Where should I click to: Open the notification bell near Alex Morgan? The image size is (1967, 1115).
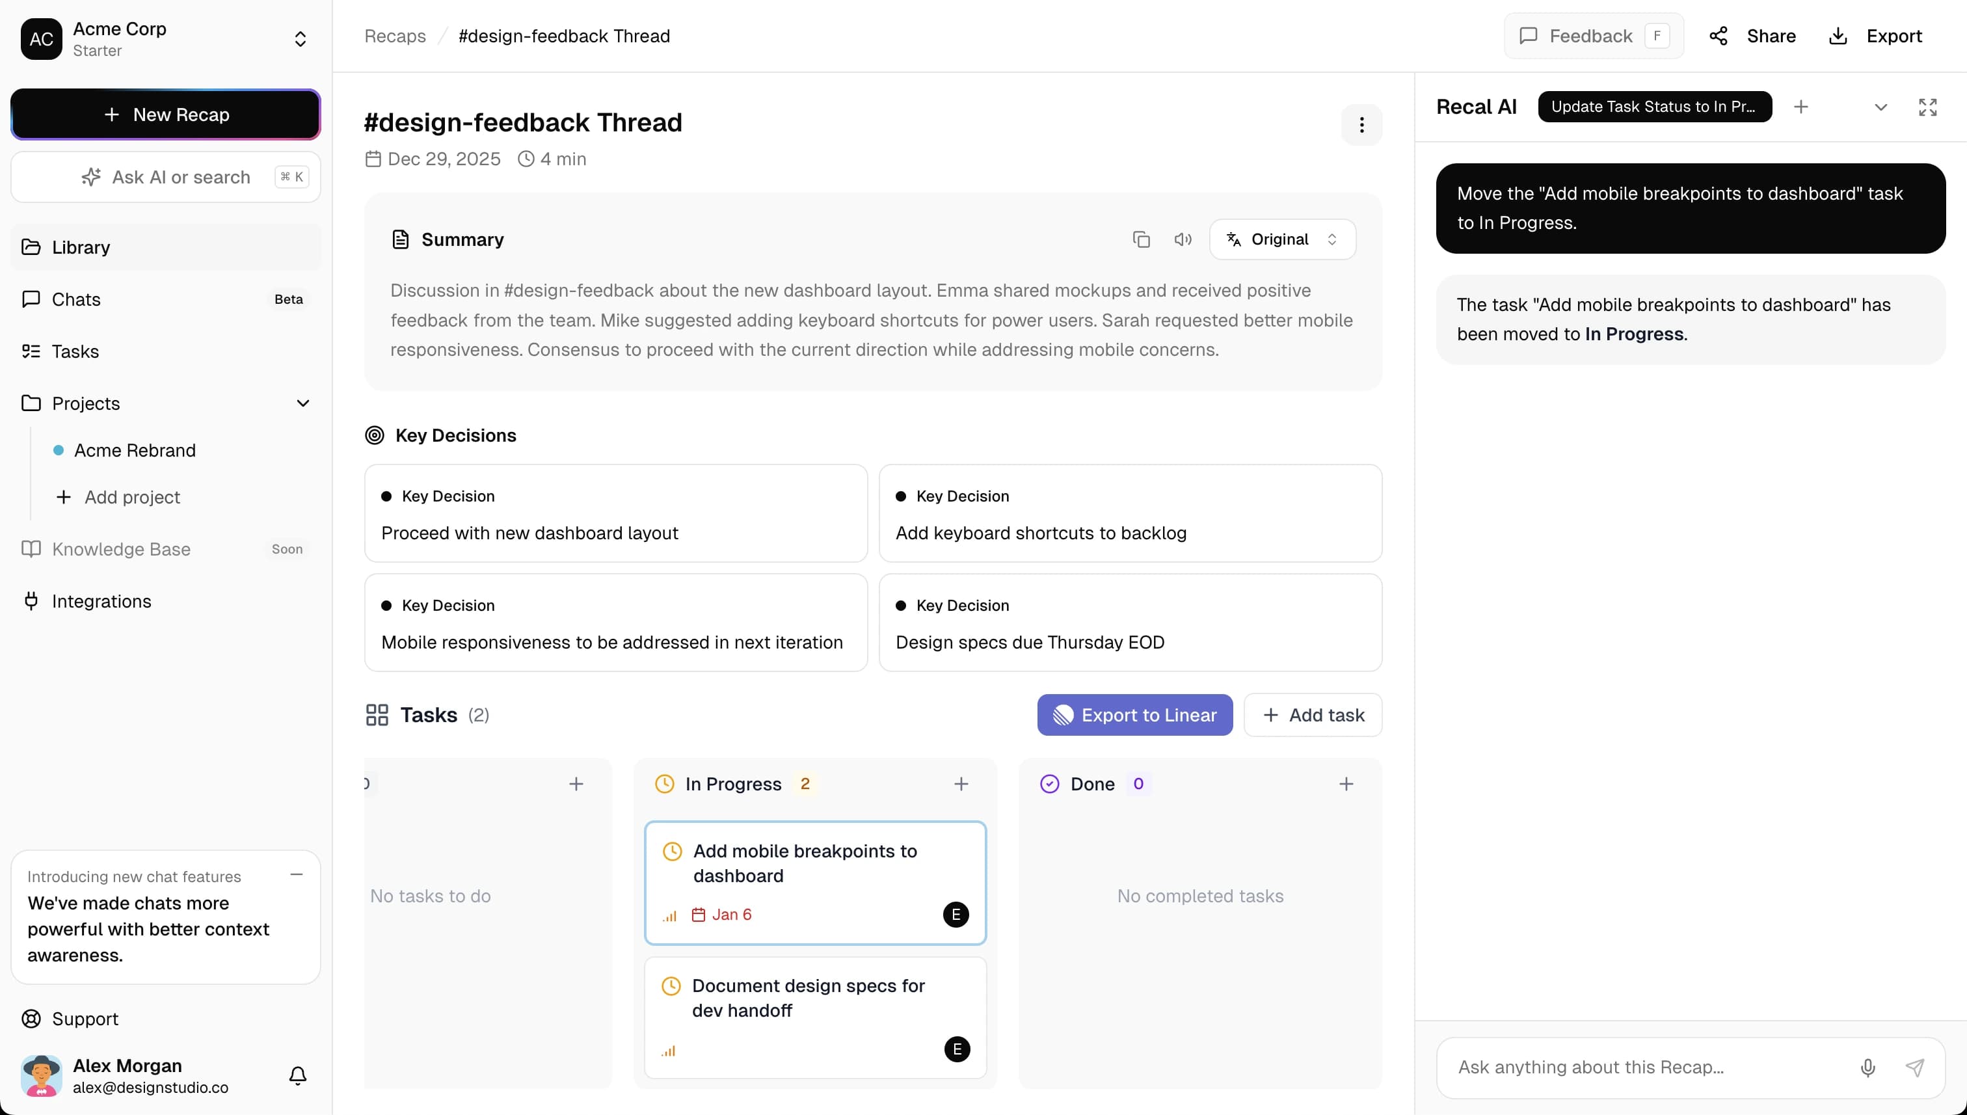click(x=297, y=1075)
